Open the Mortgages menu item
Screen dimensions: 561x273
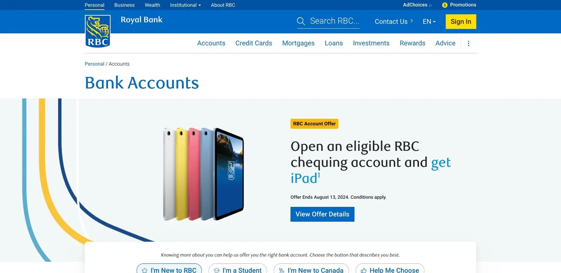pyautogui.click(x=298, y=43)
